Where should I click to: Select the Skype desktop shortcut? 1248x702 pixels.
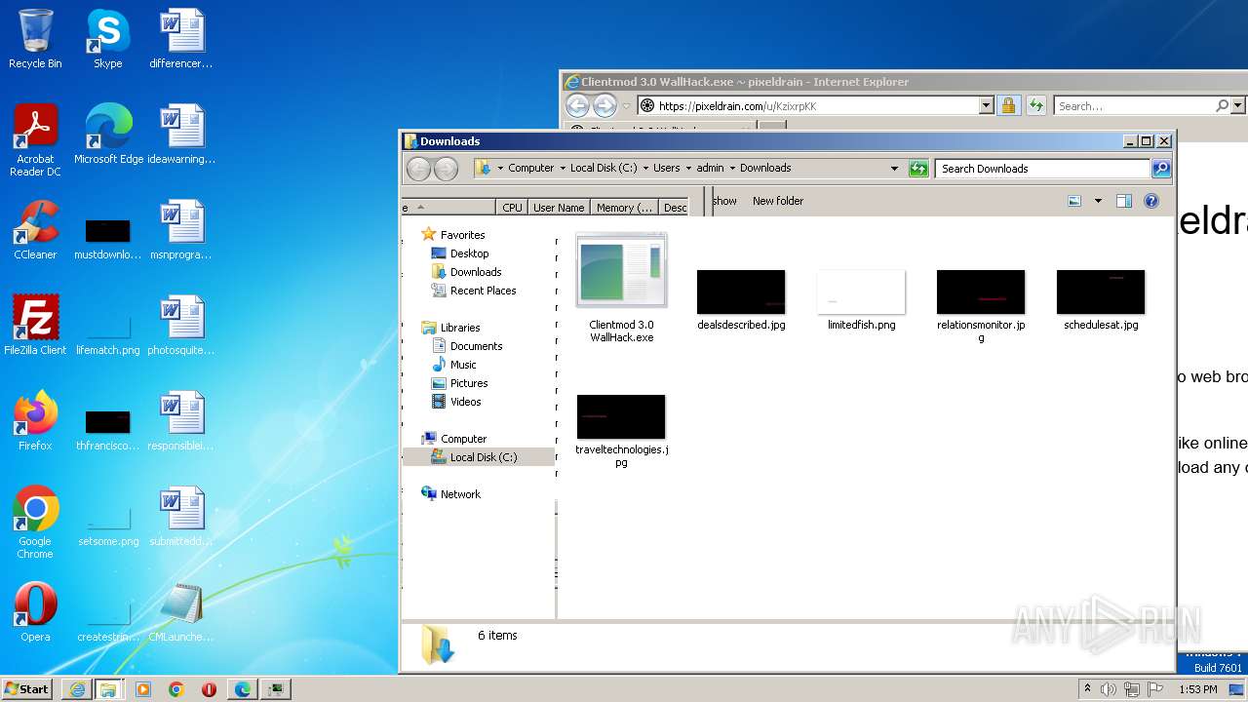point(108,39)
